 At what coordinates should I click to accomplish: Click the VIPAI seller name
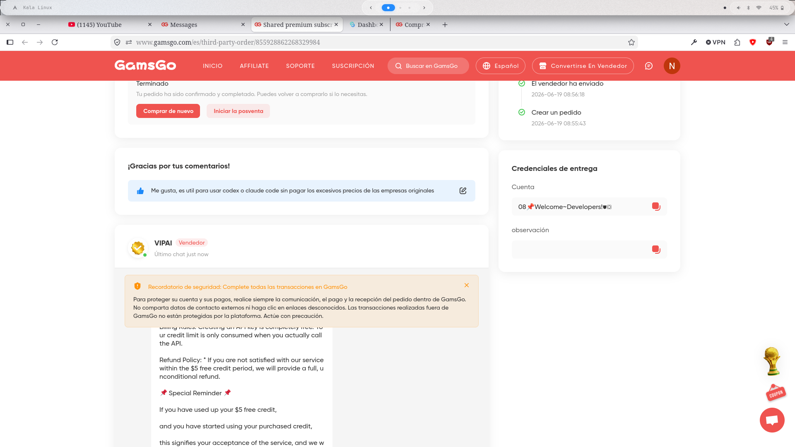click(x=163, y=243)
